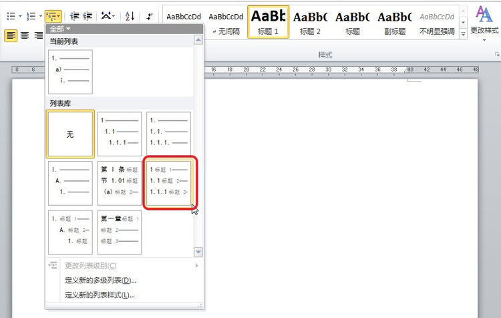The width and height of the screenshot is (501, 318).
Task: Select 定义新的多级列表(D)... menu item
Action: pyautogui.click(x=101, y=281)
